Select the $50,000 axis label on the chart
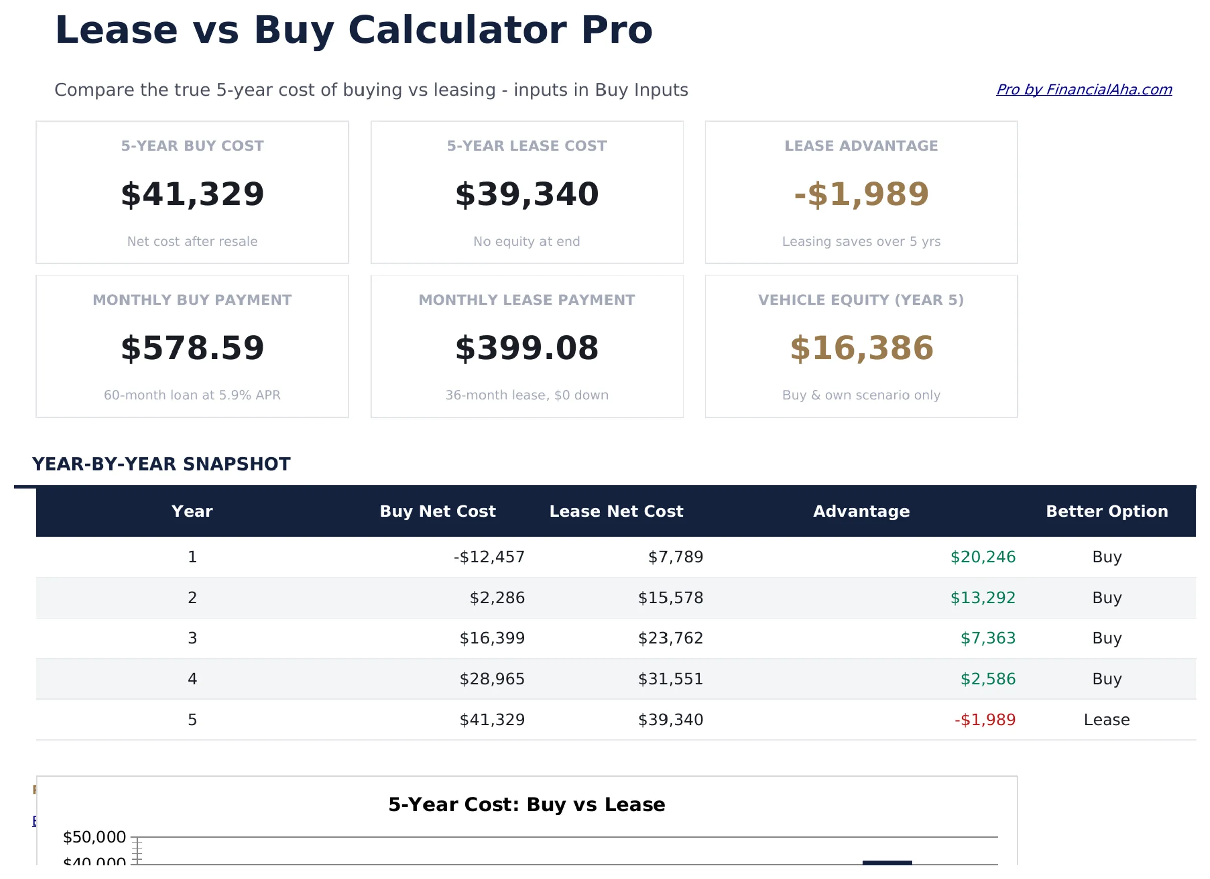 [x=94, y=836]
